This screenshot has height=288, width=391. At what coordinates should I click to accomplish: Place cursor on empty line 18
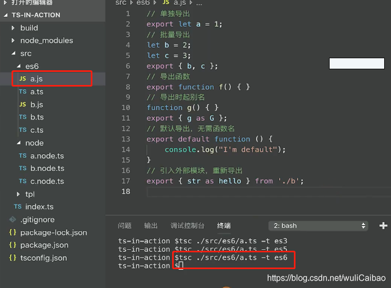point(269,191)
